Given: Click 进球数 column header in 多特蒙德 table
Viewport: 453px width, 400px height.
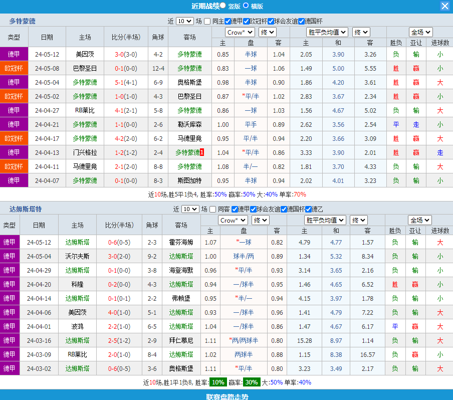Looking at the screenshot, I should point(439,43).
